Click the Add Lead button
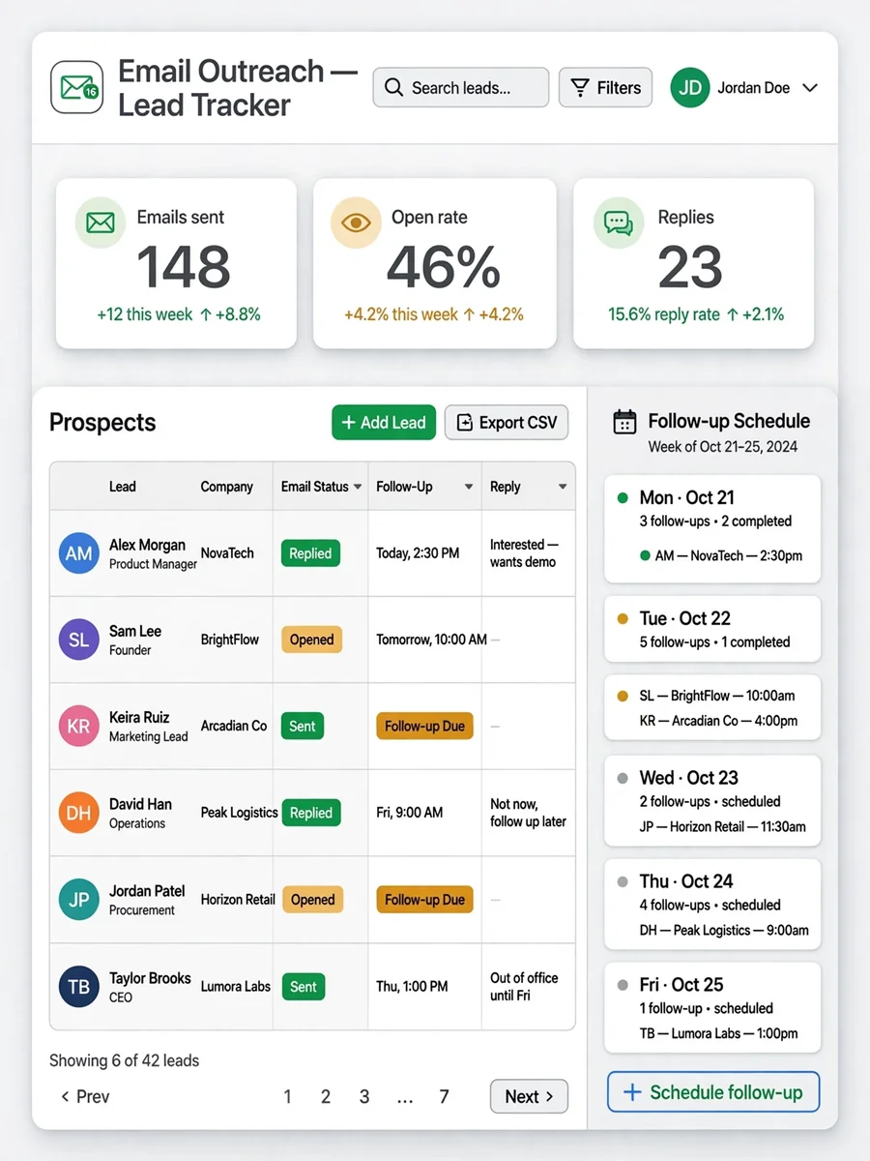Viewport: 870px width, 1161px height. [x=384, y=423]
